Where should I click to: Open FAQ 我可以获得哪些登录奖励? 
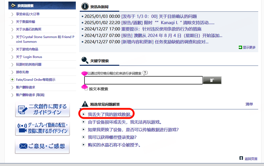112,137
